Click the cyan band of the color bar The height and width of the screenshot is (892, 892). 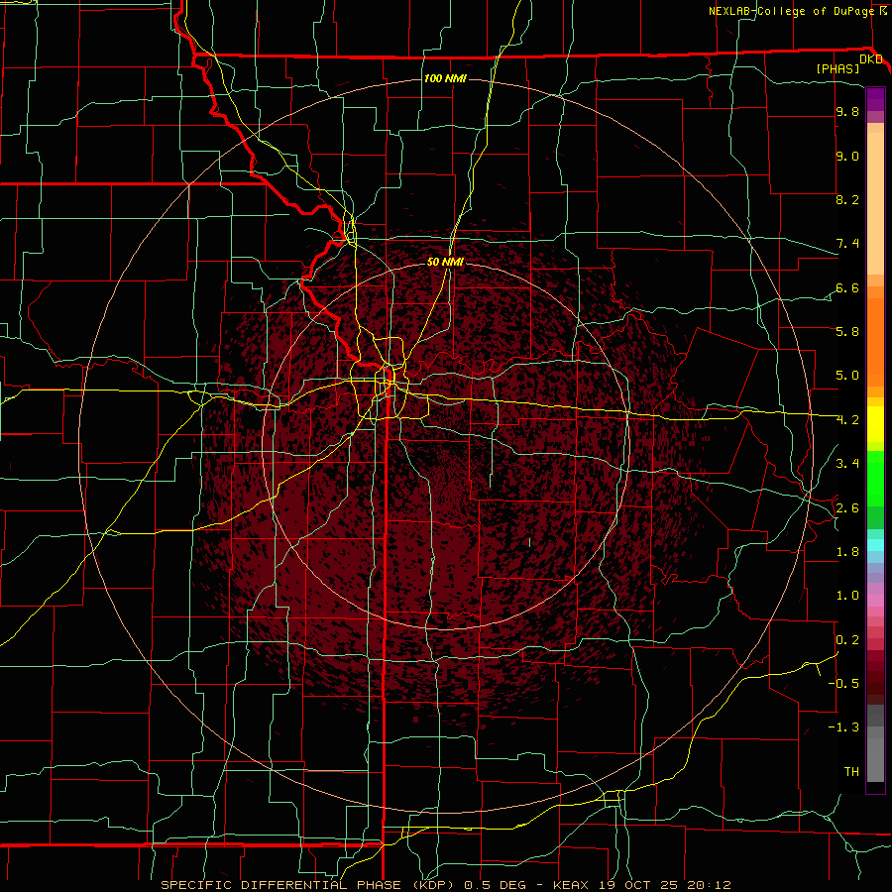click(875, 545)
